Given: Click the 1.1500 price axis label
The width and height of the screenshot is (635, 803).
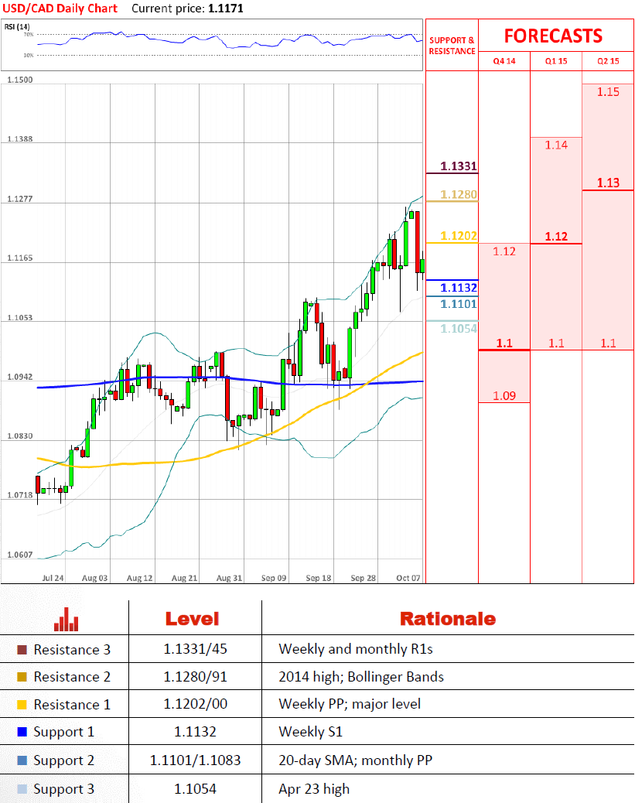Looking at the screenshot, I should click(20, 80).
